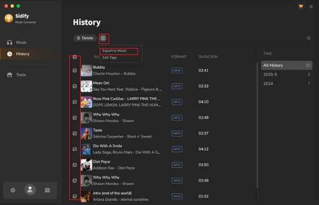Screen dimensions: 319x205
Task: Open the Music sidebar section
Action: [x=21, y=42]
